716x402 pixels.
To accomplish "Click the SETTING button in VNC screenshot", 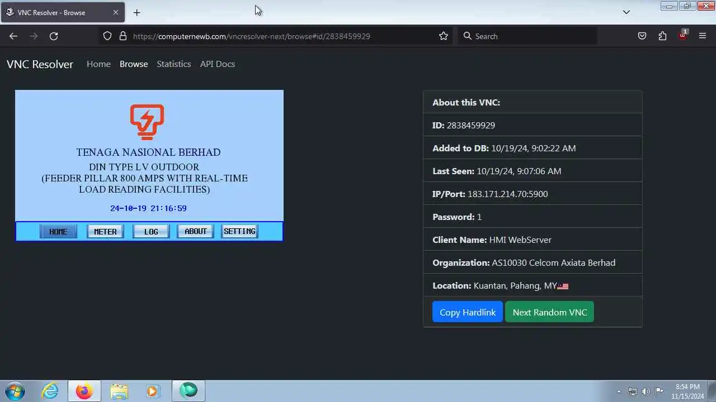I will pyautogui.click(x=239, y=231).
